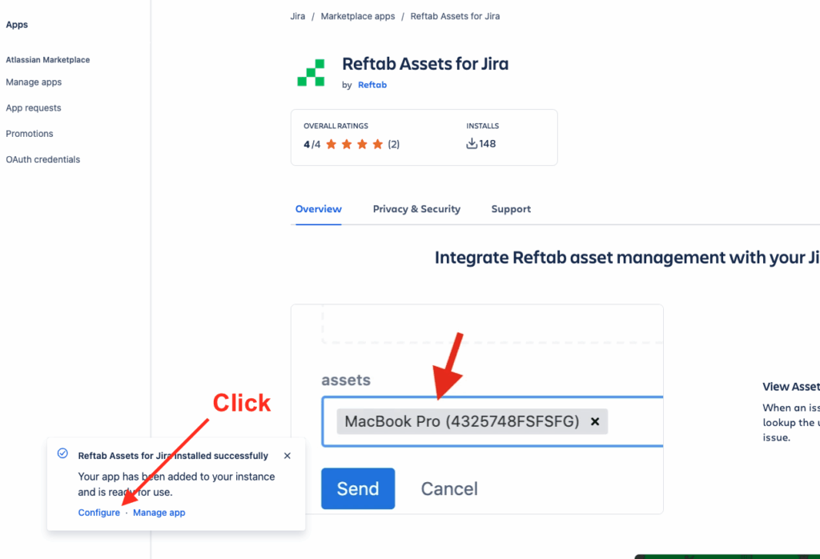The image size is (820, 559).
Task: Click the installs download icon
Action: coord(471,144)
